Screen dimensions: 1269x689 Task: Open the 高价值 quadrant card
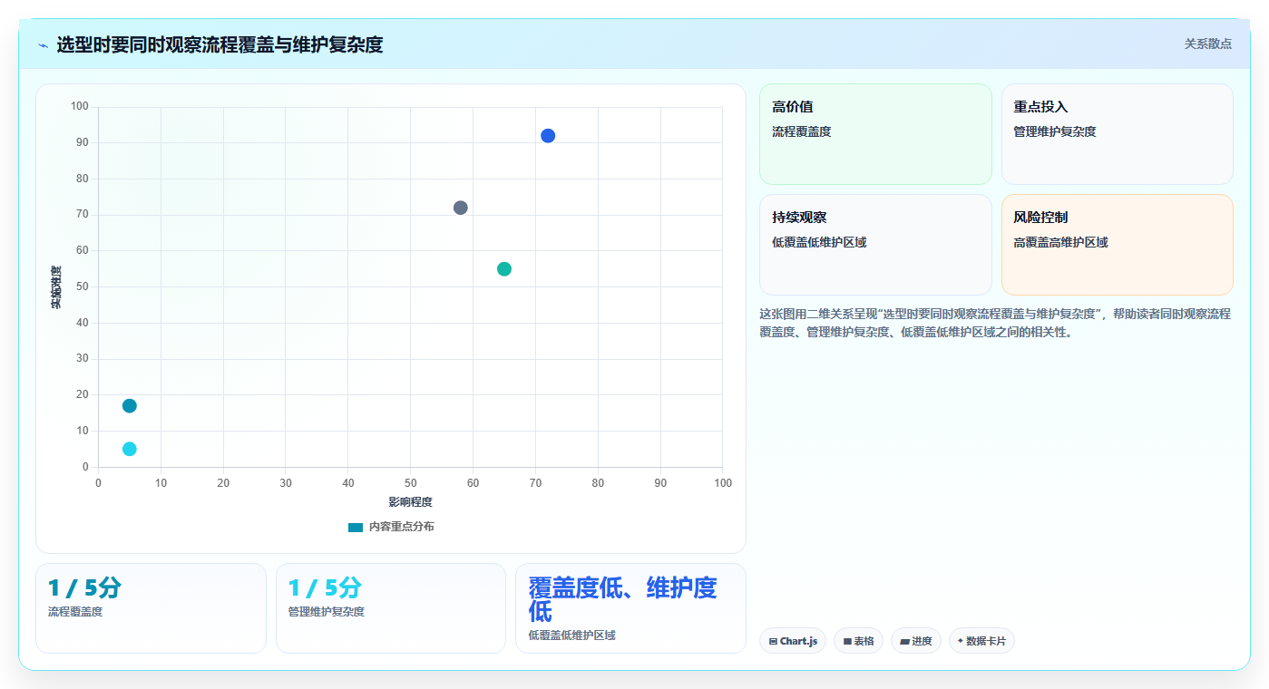click(x=875, y=134)
